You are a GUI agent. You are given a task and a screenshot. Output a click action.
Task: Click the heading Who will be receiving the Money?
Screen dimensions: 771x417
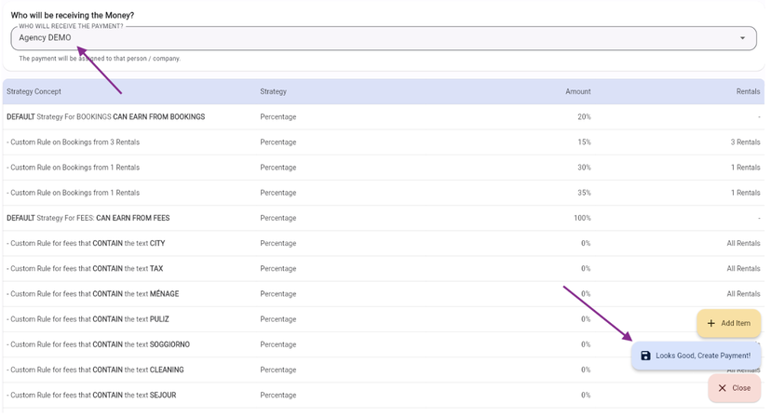(x=73, y=15)
